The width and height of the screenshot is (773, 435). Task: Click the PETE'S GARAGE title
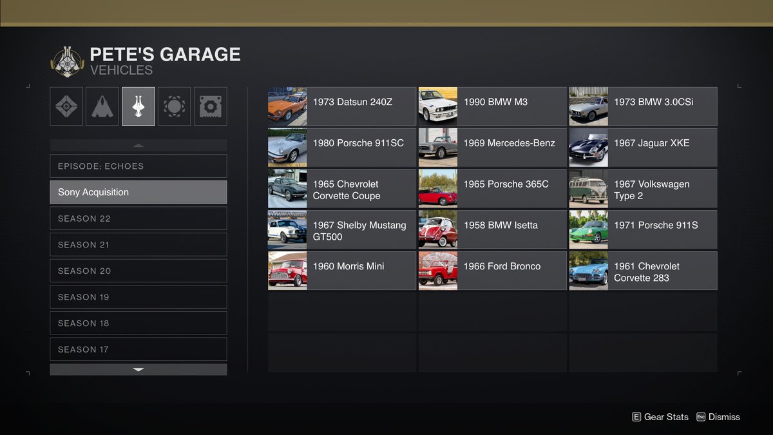(165, 54)
